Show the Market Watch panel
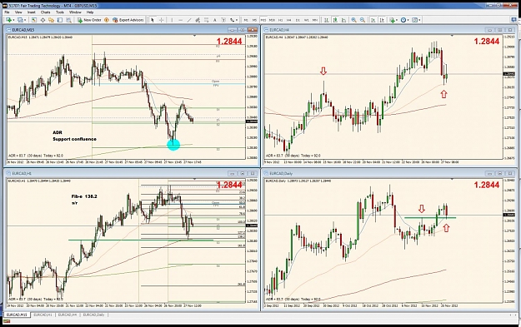Viewport: 521px width, 327px height. pyautogui.click(x=34, y=20)
